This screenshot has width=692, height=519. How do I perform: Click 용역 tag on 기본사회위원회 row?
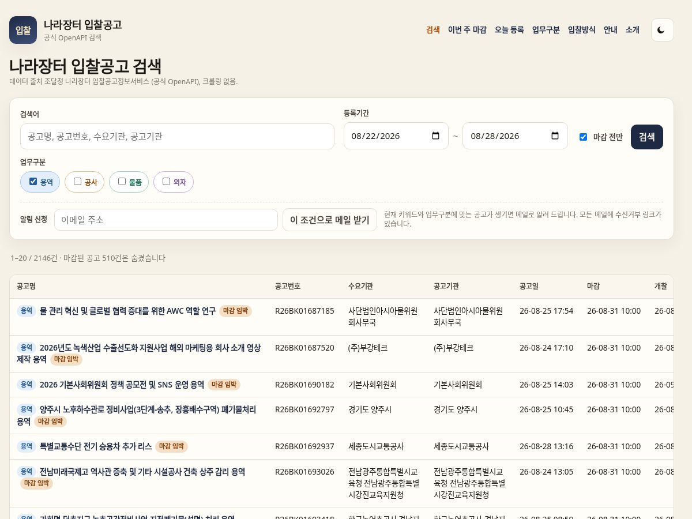click(x=26, y=385)
